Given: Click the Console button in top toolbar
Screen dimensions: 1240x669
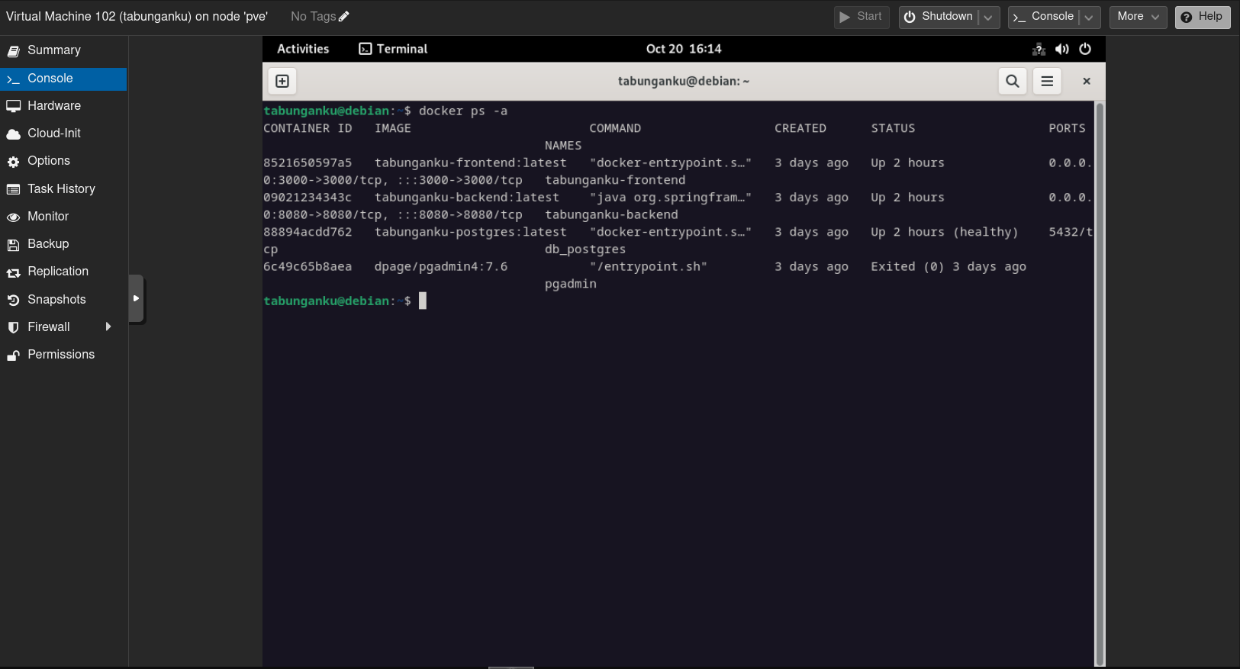Looking at the screenshot, I should [x=1043, y=17].
